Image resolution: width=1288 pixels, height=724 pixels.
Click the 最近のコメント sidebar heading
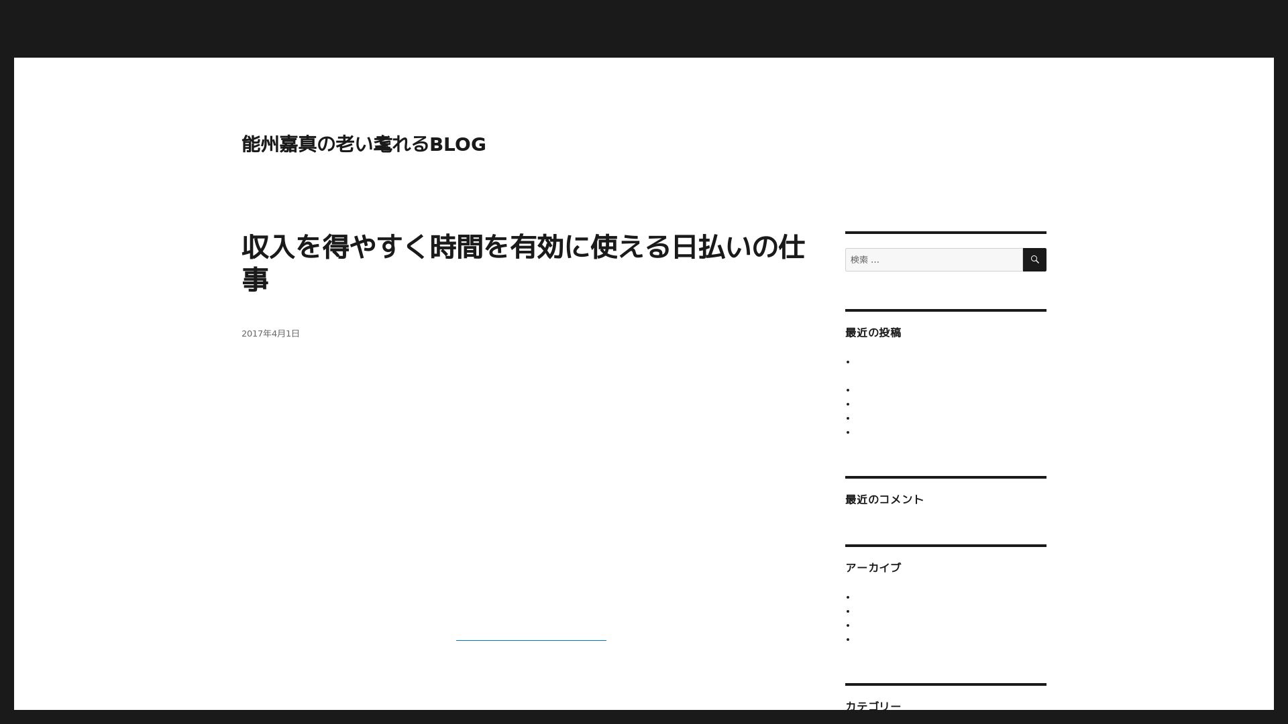pos(883,499)
